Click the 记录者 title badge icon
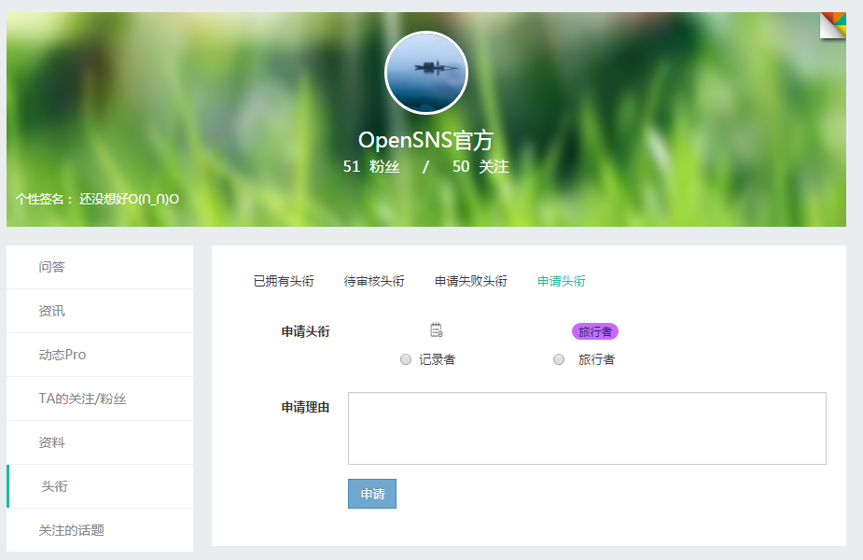The width and height of the screenshot is (863, 560). [x=437, y=330]
